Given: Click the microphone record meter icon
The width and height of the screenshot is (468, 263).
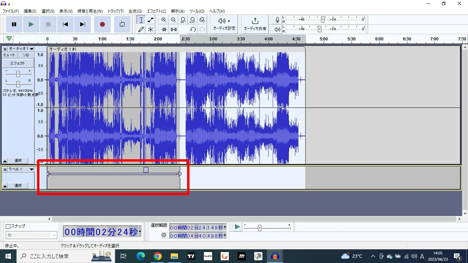Looking at the screenshot, I should (x=278, y=20).
